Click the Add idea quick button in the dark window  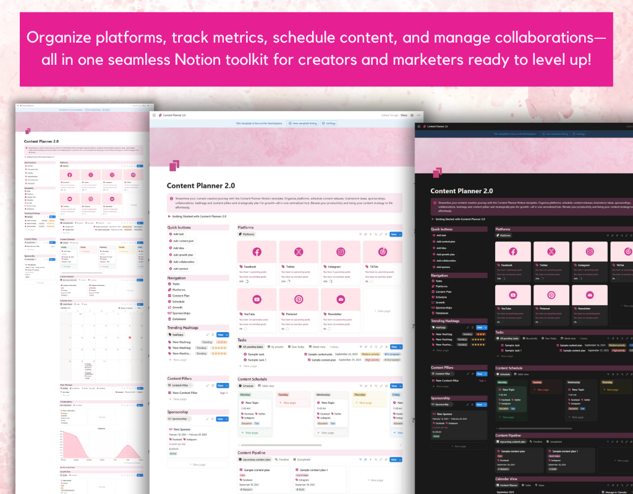440,248
